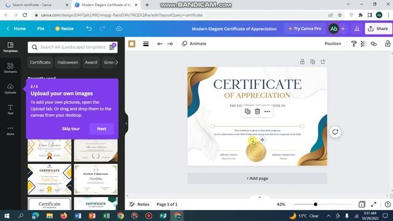This screenshot has width=393, height=221.
Task: Open the transparency icon
Action: point(364,44)
